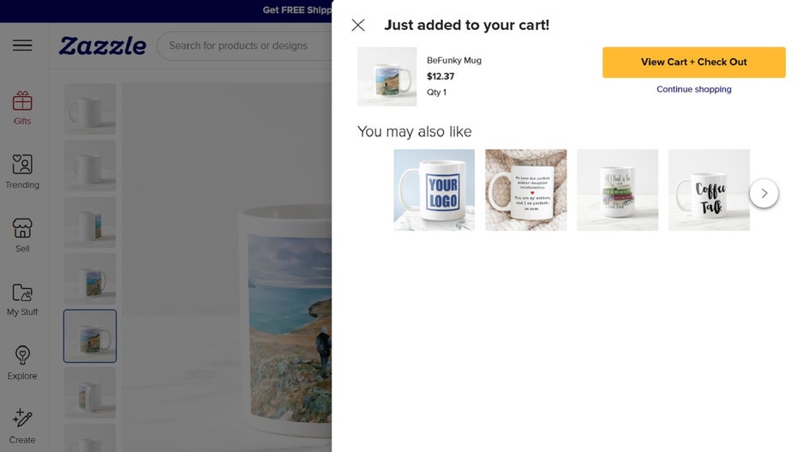This screenshot has width=809, height=452.
Task: Click View Cart + Check Out
Action: tap(693, 63)
